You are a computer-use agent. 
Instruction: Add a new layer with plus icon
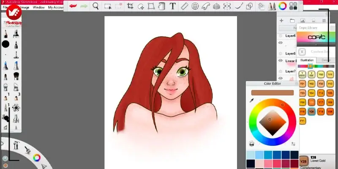coord(281,20)
